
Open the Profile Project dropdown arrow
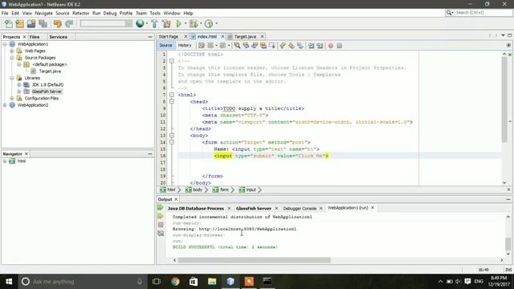(x=216, y=23)
